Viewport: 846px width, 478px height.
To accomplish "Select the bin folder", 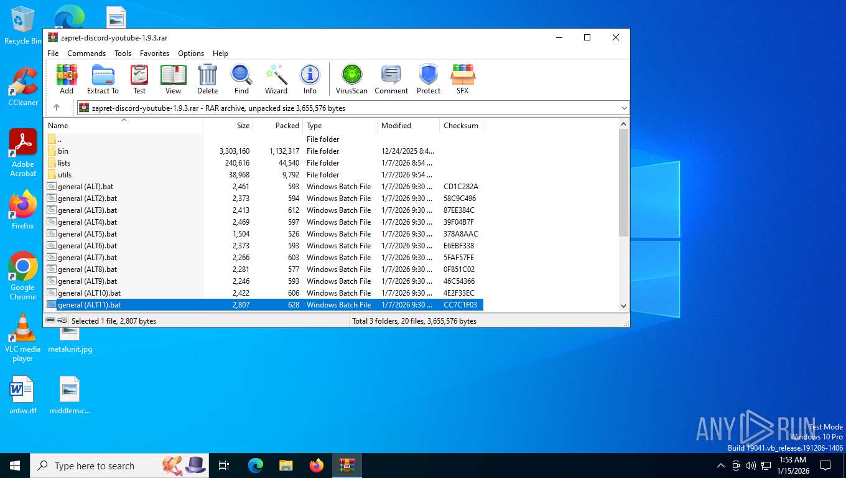I will tap(264, 151).
